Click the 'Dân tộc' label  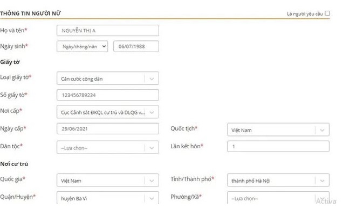(x=11, y=146)
